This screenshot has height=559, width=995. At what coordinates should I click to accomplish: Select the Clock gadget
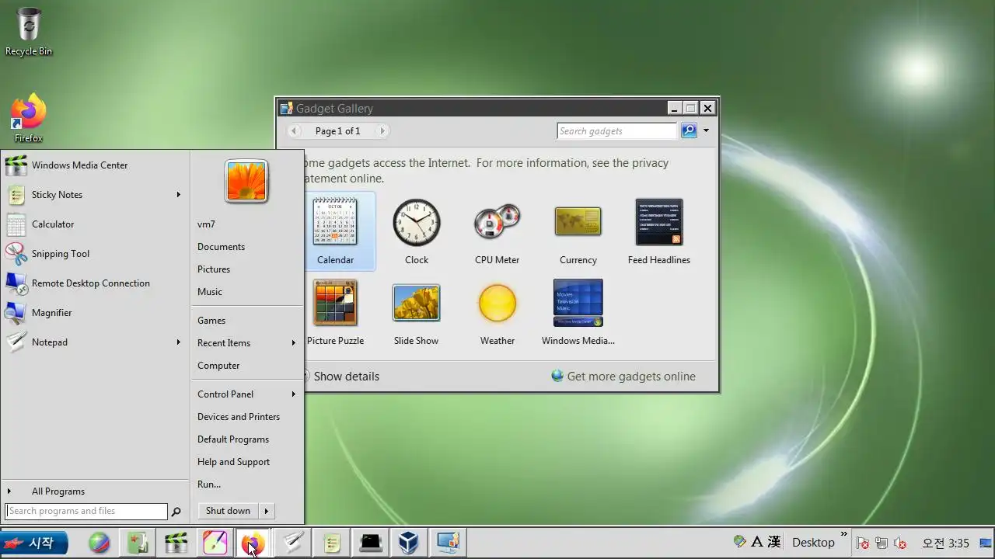tap(416, 231)
